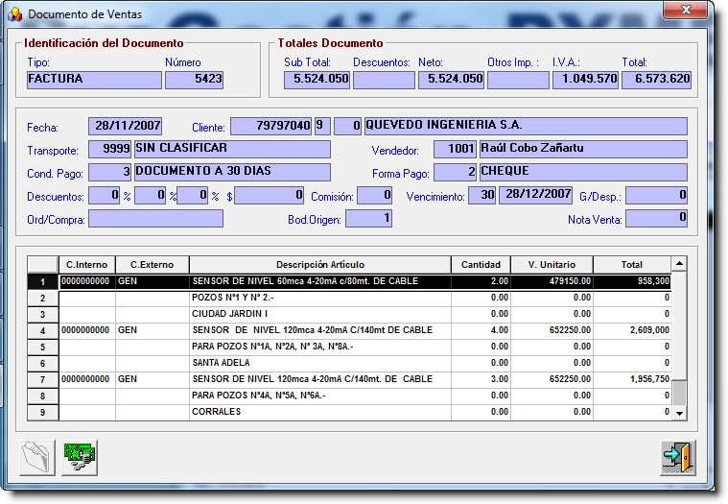Select row number 7 header

[43, 379]
